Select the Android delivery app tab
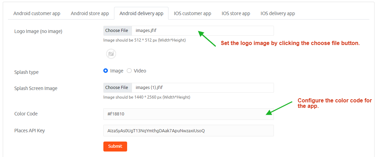This screenshot has width=379, height=157. pos(141,13)
